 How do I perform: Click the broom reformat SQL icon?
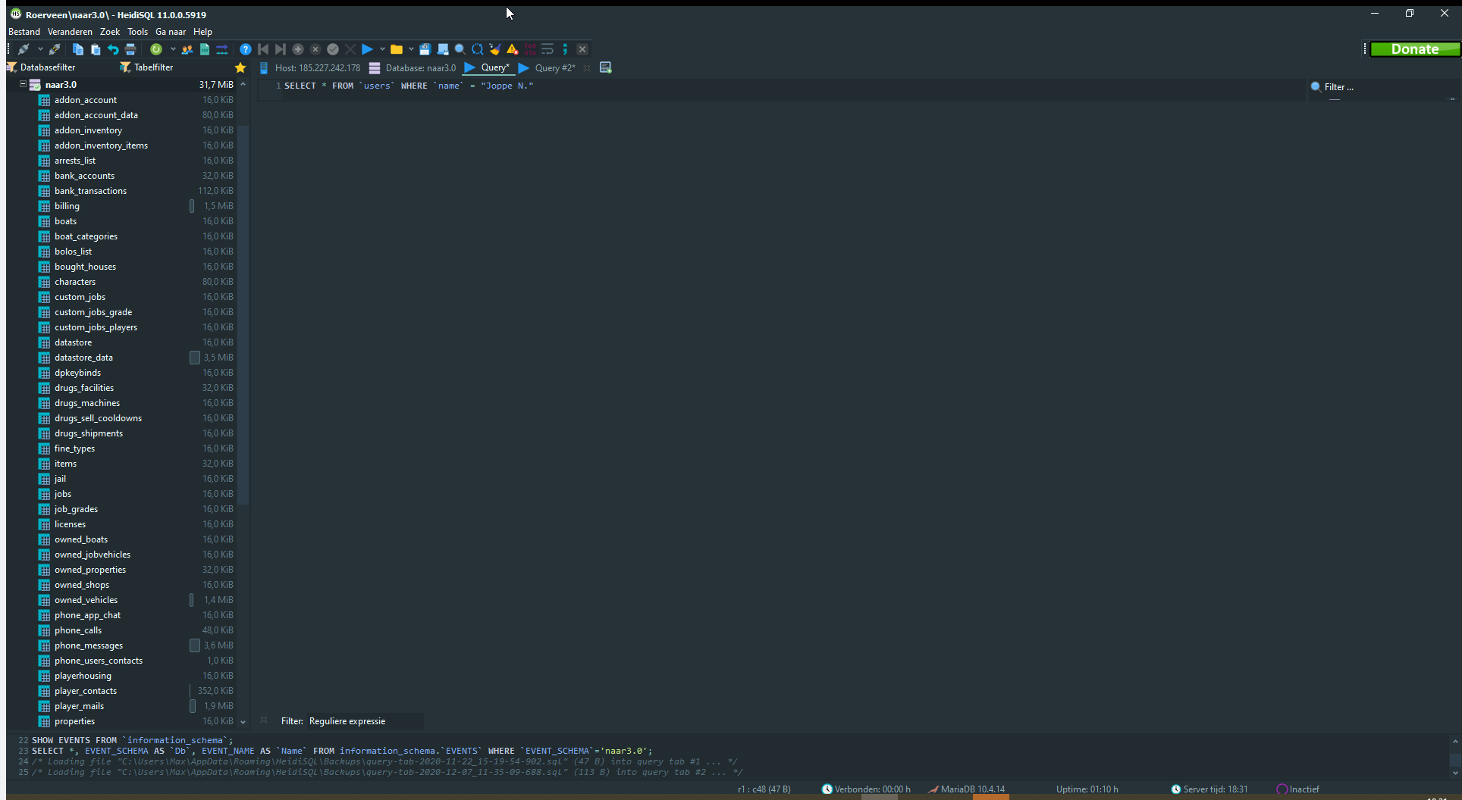tap(494, 49)
